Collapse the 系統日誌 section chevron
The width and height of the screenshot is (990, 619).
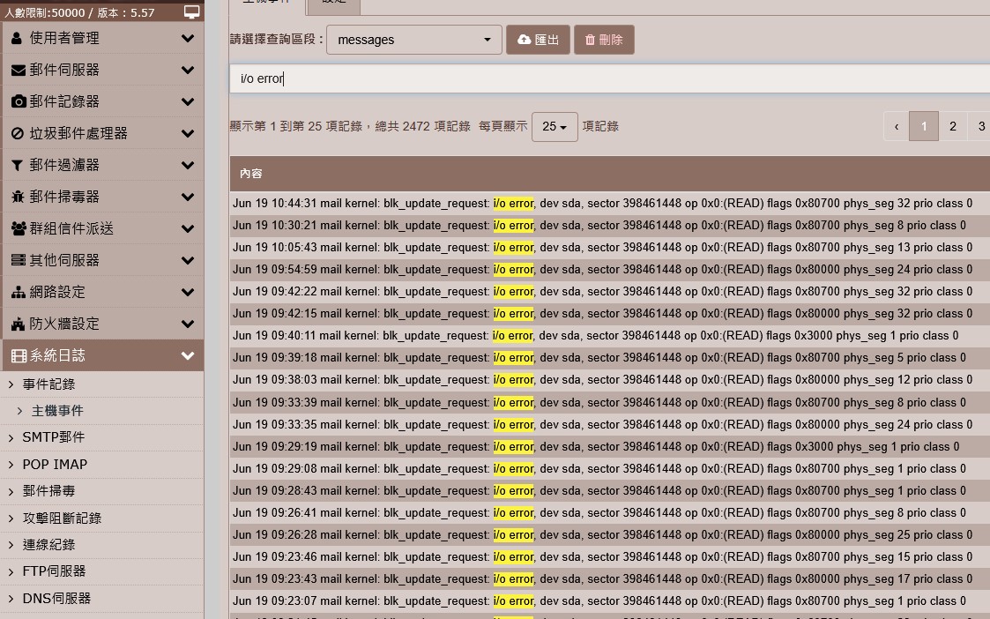tap(187, 355)
